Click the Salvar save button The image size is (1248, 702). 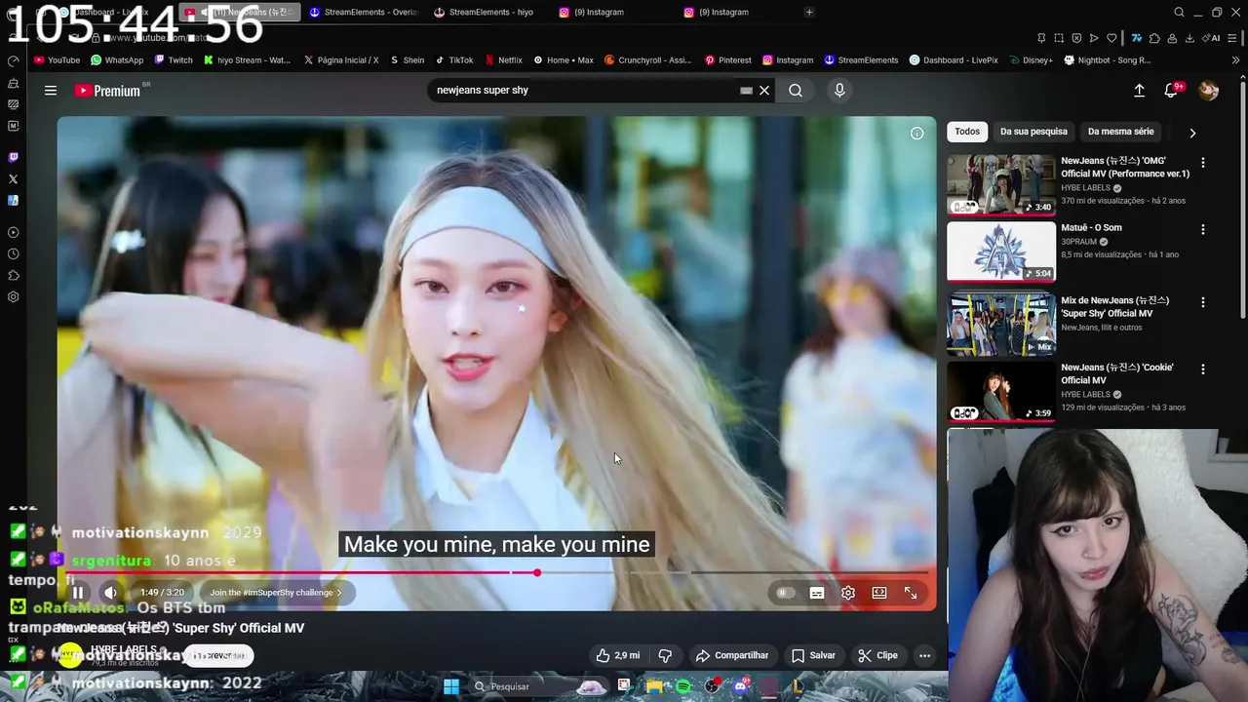(x=813, y=655)
